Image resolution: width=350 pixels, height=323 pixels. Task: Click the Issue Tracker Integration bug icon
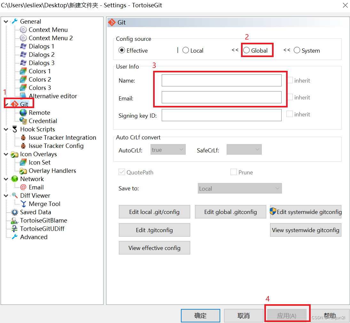(23, 137)
